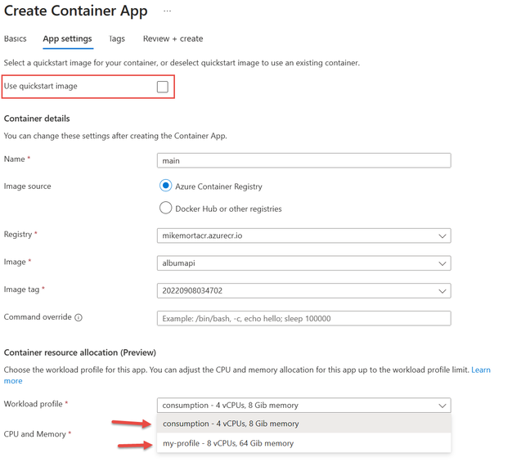This screenshot has height=462, width=521.
Task: Expand the Registry dropdown mikemortacr.azurecr.io
Action: point(303,235)
